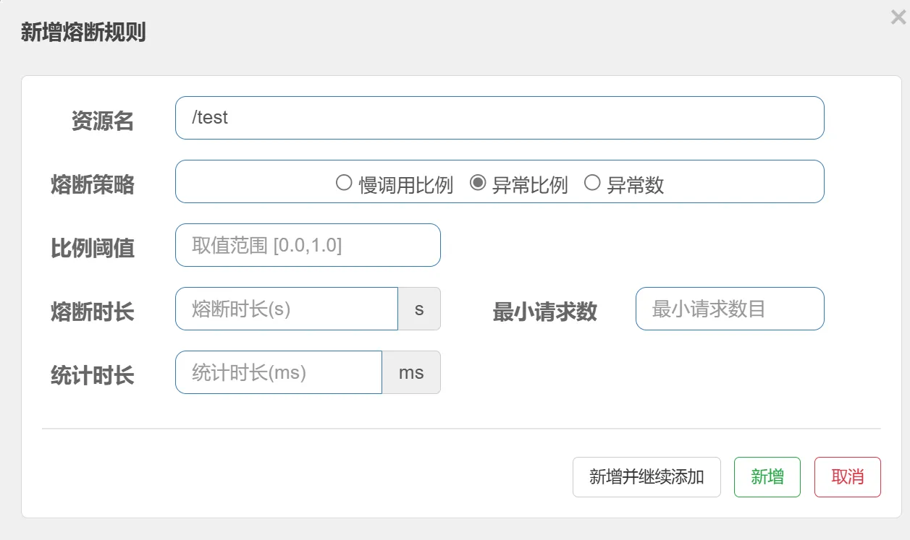The width and height of the screenshot is (910, 540).
Task: Click the 最小请求数 field label
Action: (544, 312)
